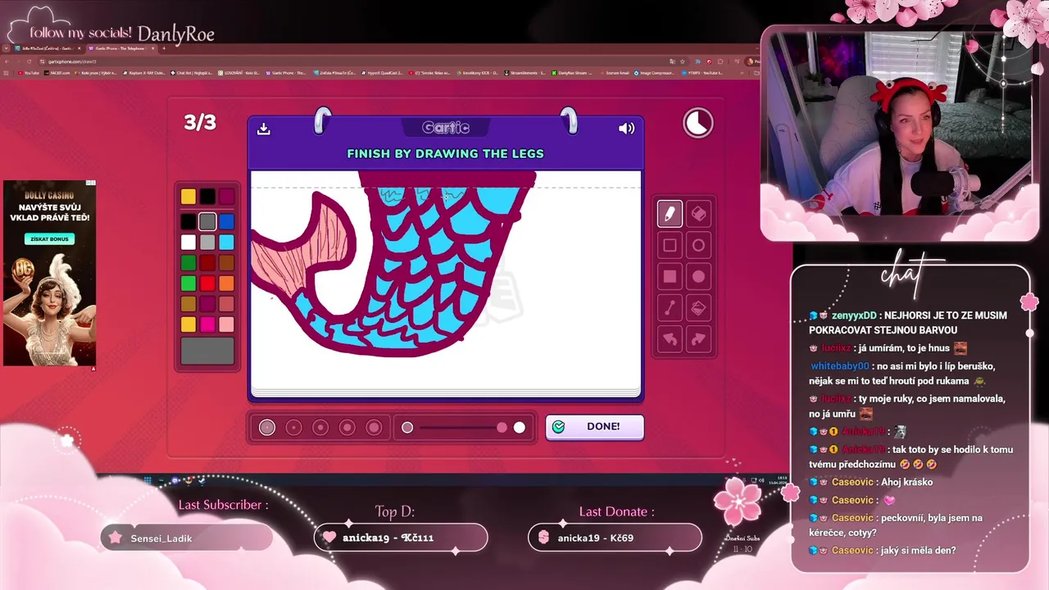Image resolution: width=1049 pixels, height=590 pixels.
Task: Open the Windows Start button on taskbar
Action: click(x=148, y=480)
